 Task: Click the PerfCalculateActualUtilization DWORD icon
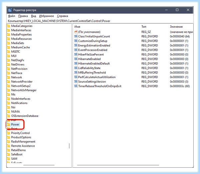(76, 77)
